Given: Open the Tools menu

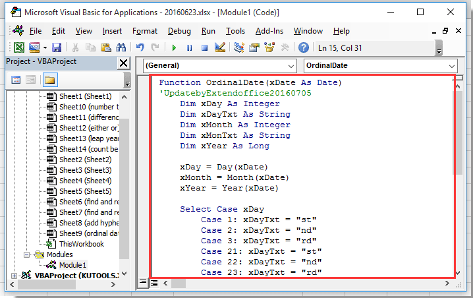Looking at the screenshot, I should click(x=235, y=31).
